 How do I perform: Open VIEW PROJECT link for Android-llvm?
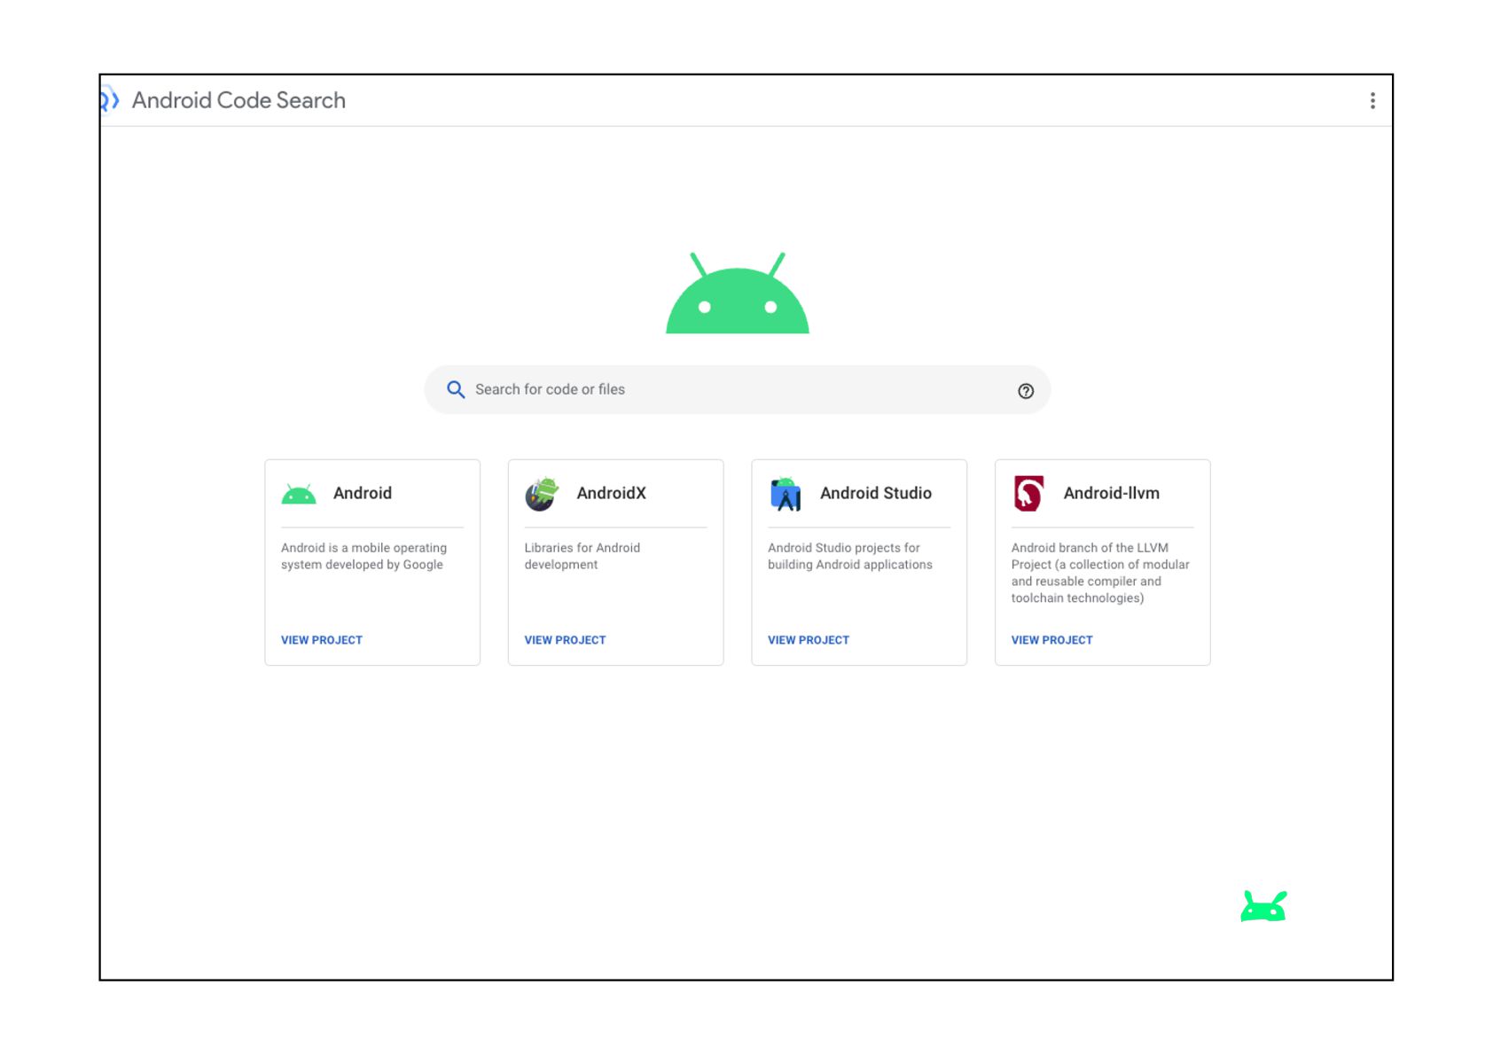(x=1051, y=640)
